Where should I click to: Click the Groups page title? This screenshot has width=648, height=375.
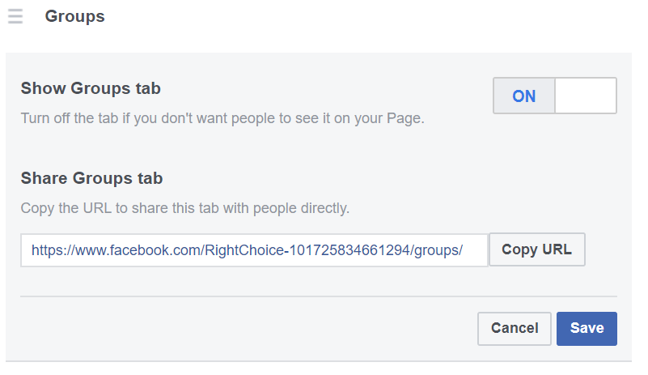click(x=74, y=16)
